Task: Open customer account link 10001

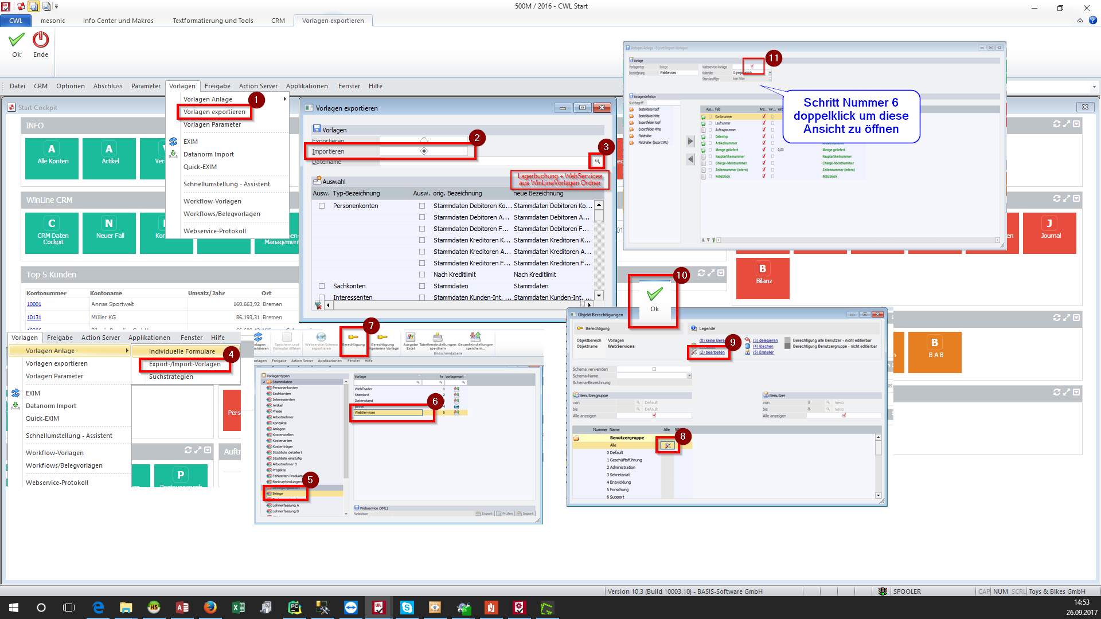Action: pyautogui.click(x=34, y=304)
